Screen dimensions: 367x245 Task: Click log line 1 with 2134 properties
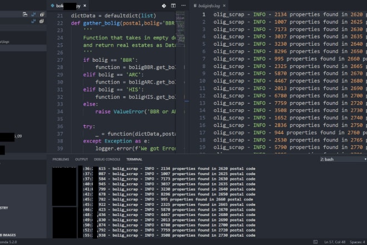click(x=290, y=14)
